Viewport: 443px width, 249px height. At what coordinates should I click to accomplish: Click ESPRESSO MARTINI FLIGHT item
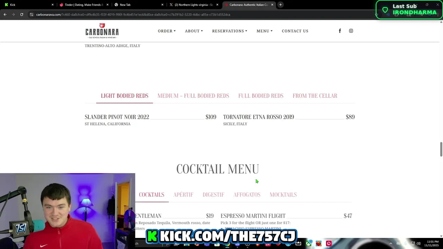tap(253, 216)
